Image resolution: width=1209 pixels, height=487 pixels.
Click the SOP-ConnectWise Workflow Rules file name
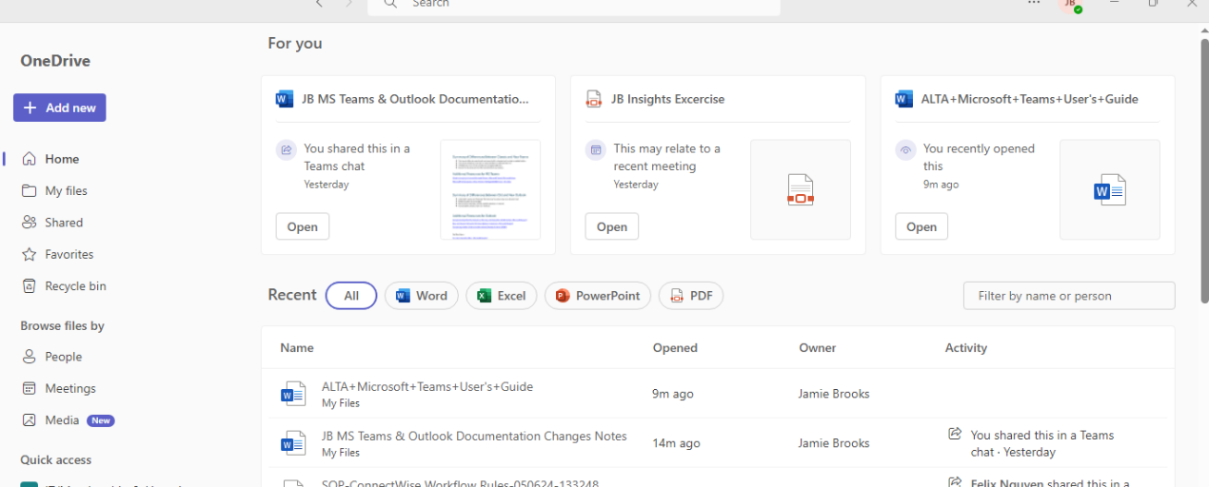point(460,483)
